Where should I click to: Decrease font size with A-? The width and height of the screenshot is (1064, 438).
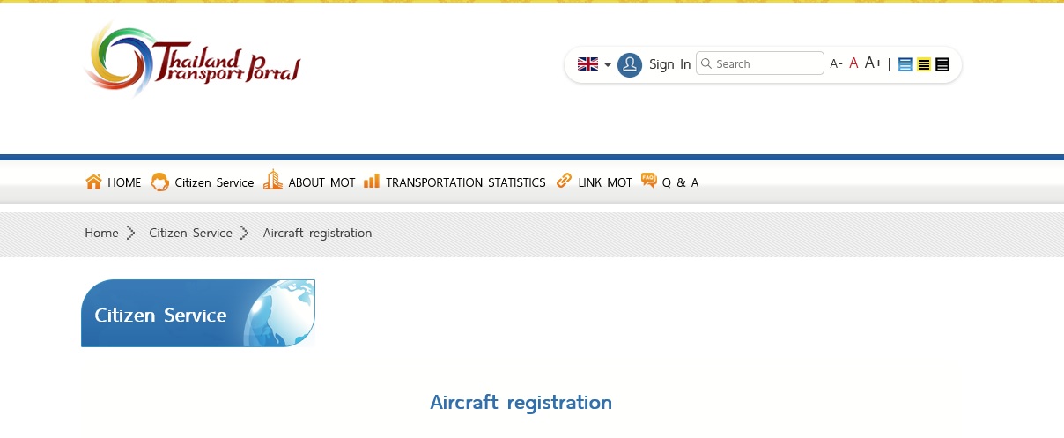coord(836,64)
